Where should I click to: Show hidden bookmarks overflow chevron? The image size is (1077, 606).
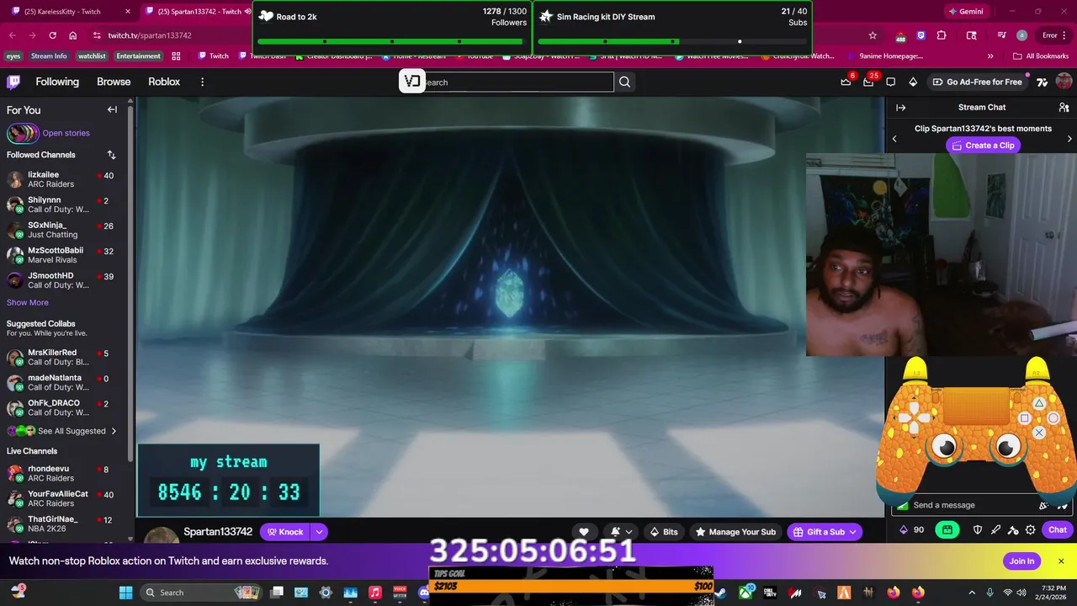[990, 56]
